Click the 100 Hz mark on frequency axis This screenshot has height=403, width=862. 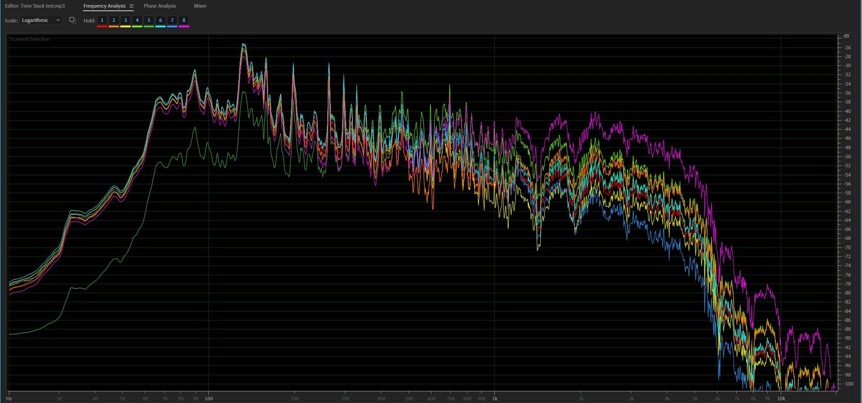coord(208,398)
